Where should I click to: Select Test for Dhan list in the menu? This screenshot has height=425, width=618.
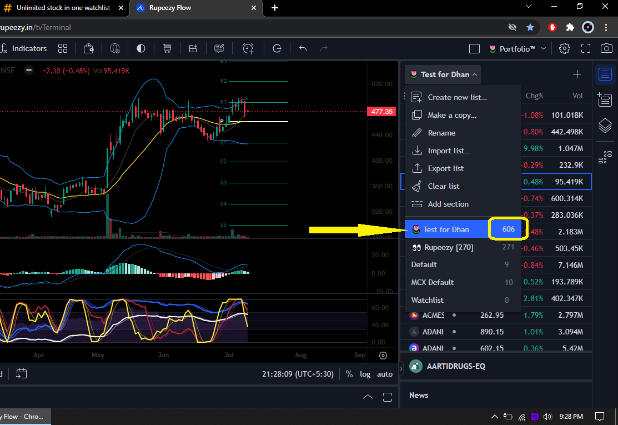pyautogui.click(x=463, y=229)
